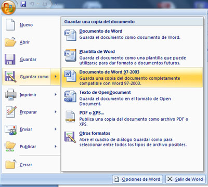Click the folder icon for Cerrar
The image size is (208, 187).
(x=10, y=164)
